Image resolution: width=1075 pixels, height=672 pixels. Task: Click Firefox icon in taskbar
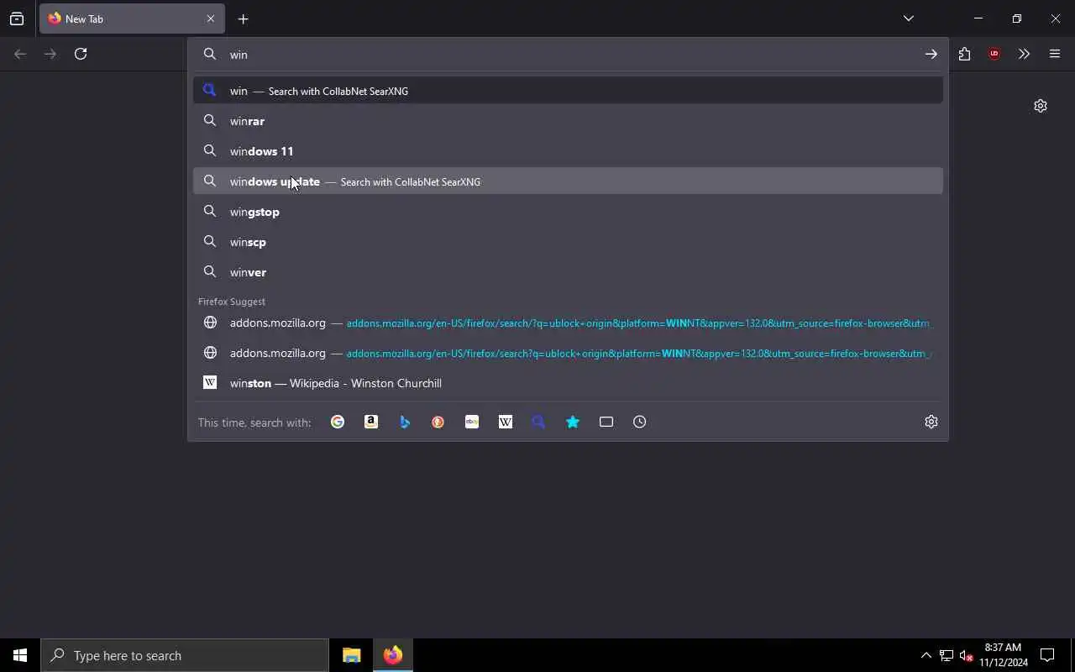tap(393, 655)
